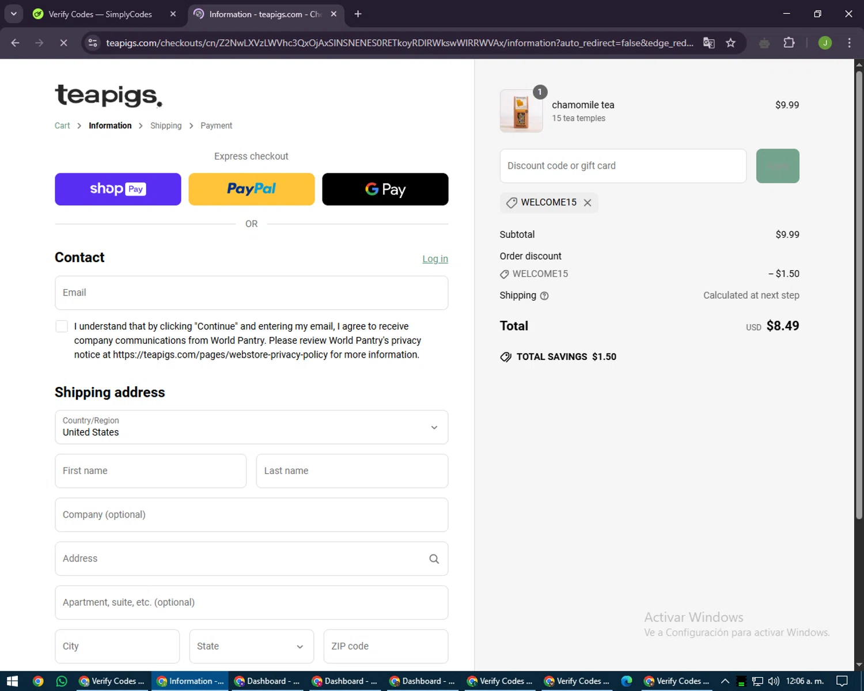Click the volume speaker tray icon
This screenshot has width=864, height=691.
pos(774,681)
